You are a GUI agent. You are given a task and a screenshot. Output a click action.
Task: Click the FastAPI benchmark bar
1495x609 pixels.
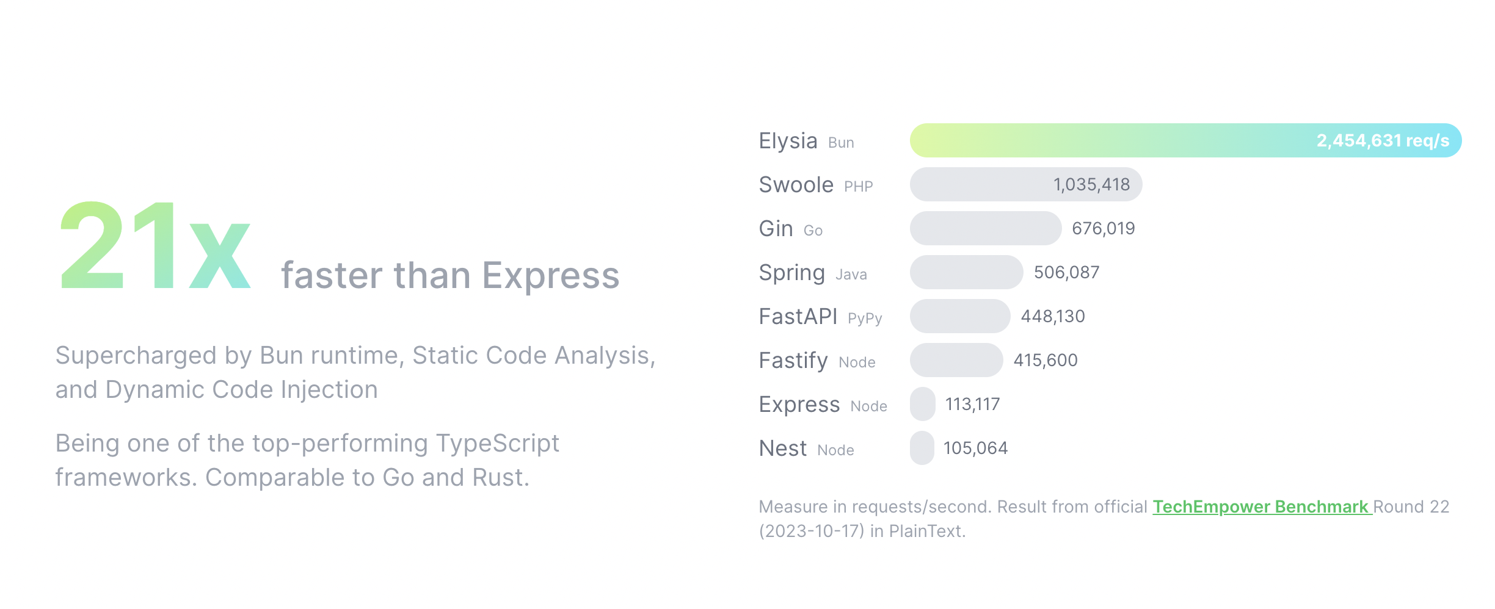click(x=959, y=317)
